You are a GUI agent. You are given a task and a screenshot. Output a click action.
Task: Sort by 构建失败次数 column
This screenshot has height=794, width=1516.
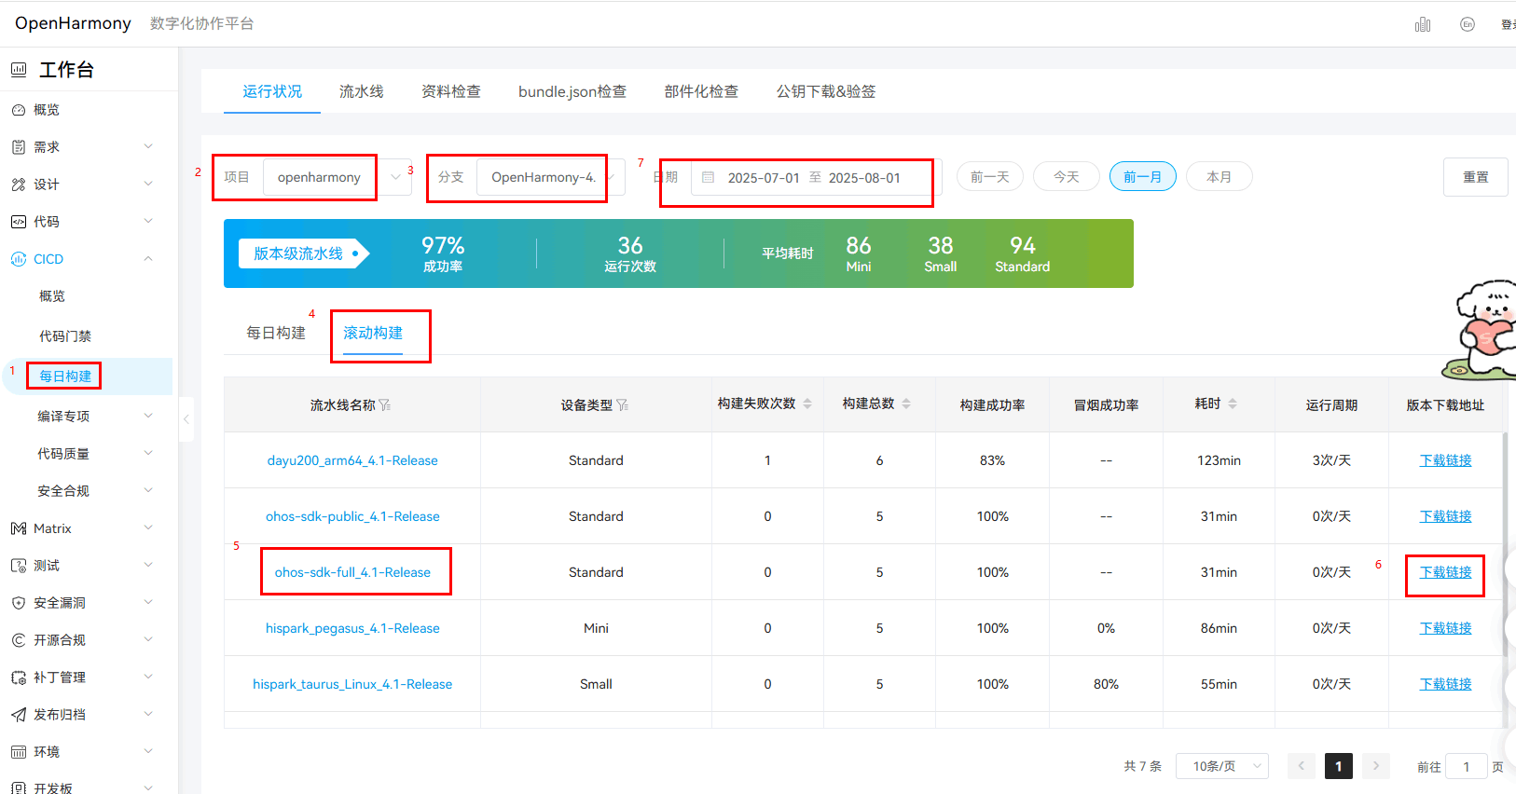coord(807,404)
